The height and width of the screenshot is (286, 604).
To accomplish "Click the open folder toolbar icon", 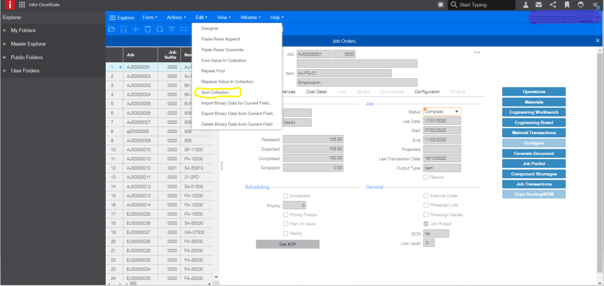I will pos(111,29).
